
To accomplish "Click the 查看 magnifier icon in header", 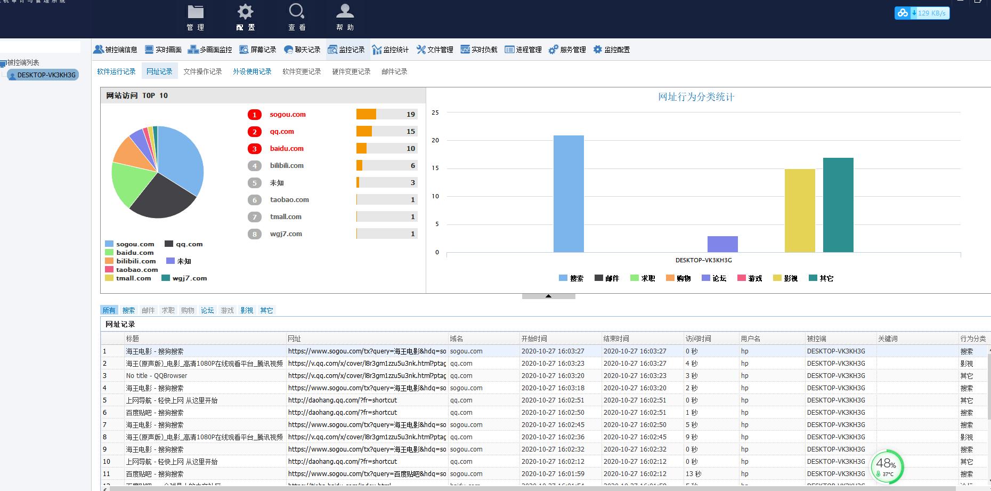I will (297, 12).
